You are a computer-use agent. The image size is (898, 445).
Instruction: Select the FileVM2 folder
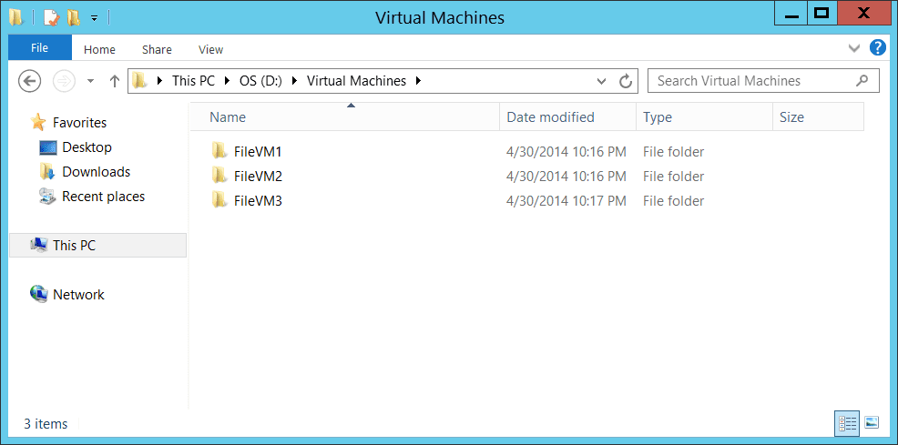pos(258,177)
